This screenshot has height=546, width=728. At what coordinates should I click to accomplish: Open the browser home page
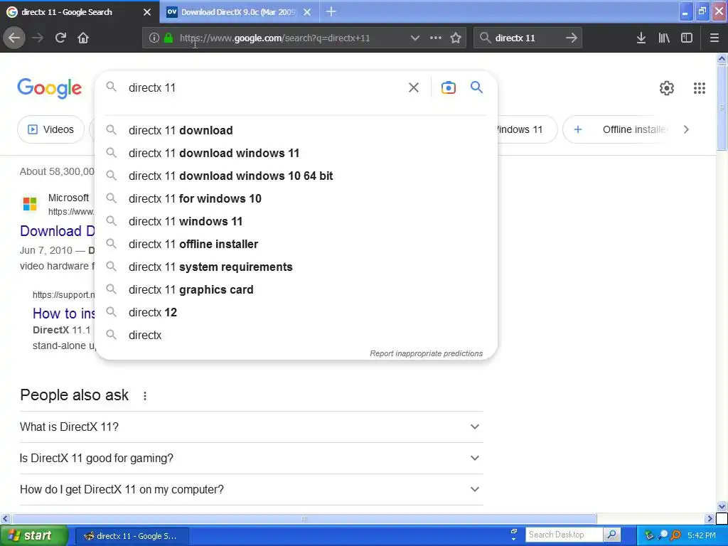pyautogui.click(x=83, y=38)
